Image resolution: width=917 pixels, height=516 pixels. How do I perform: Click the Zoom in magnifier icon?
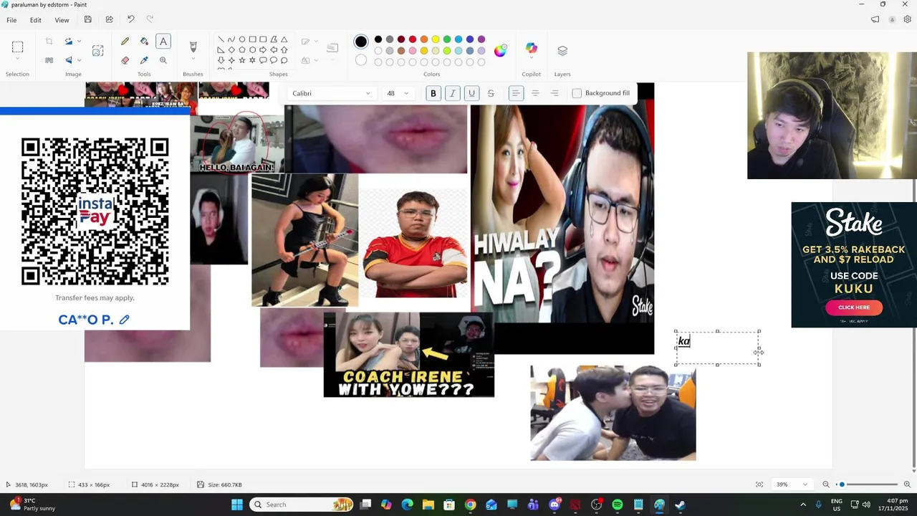click(x=907, y=484)
